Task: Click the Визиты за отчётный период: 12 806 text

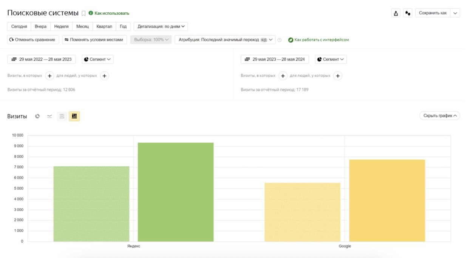Action: coord(41,90)
